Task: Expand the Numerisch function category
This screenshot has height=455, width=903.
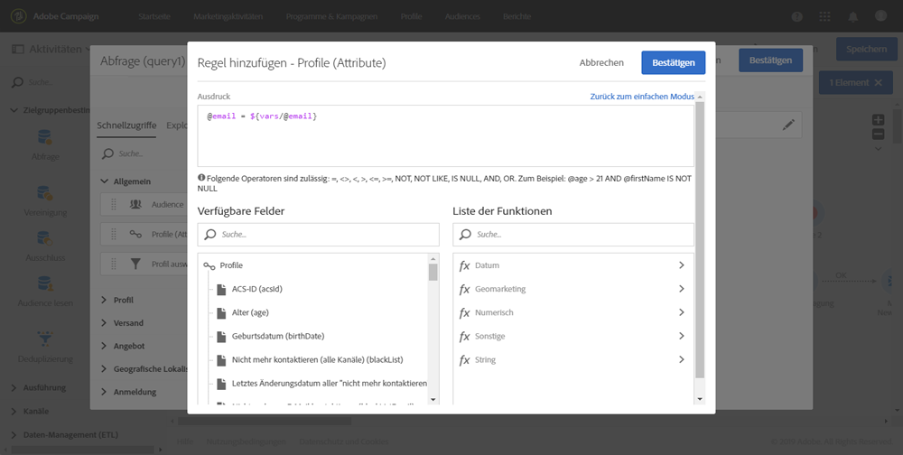Action: point(681,312)
